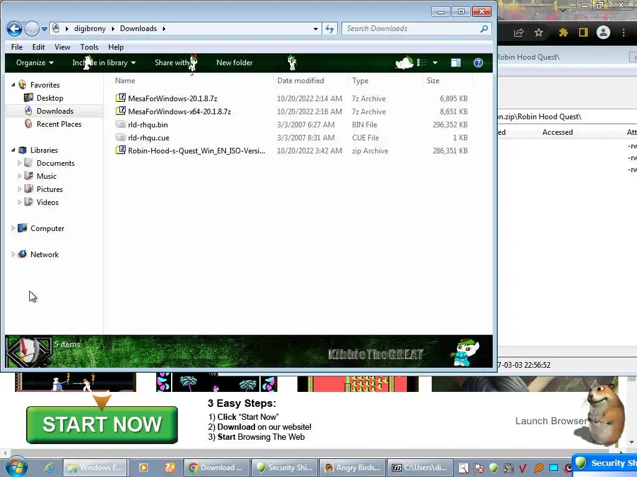
Task: Select MesaForWindows-20.1.8.7z file
Action: point(172,99)
